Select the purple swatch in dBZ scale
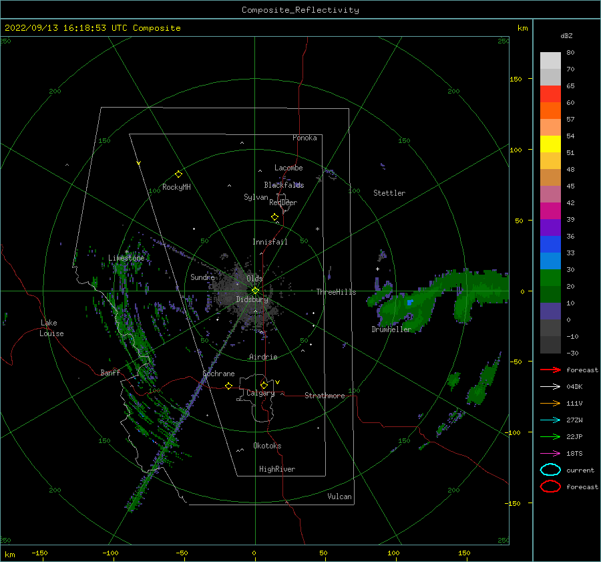601x562 pixels. (550, 227)
